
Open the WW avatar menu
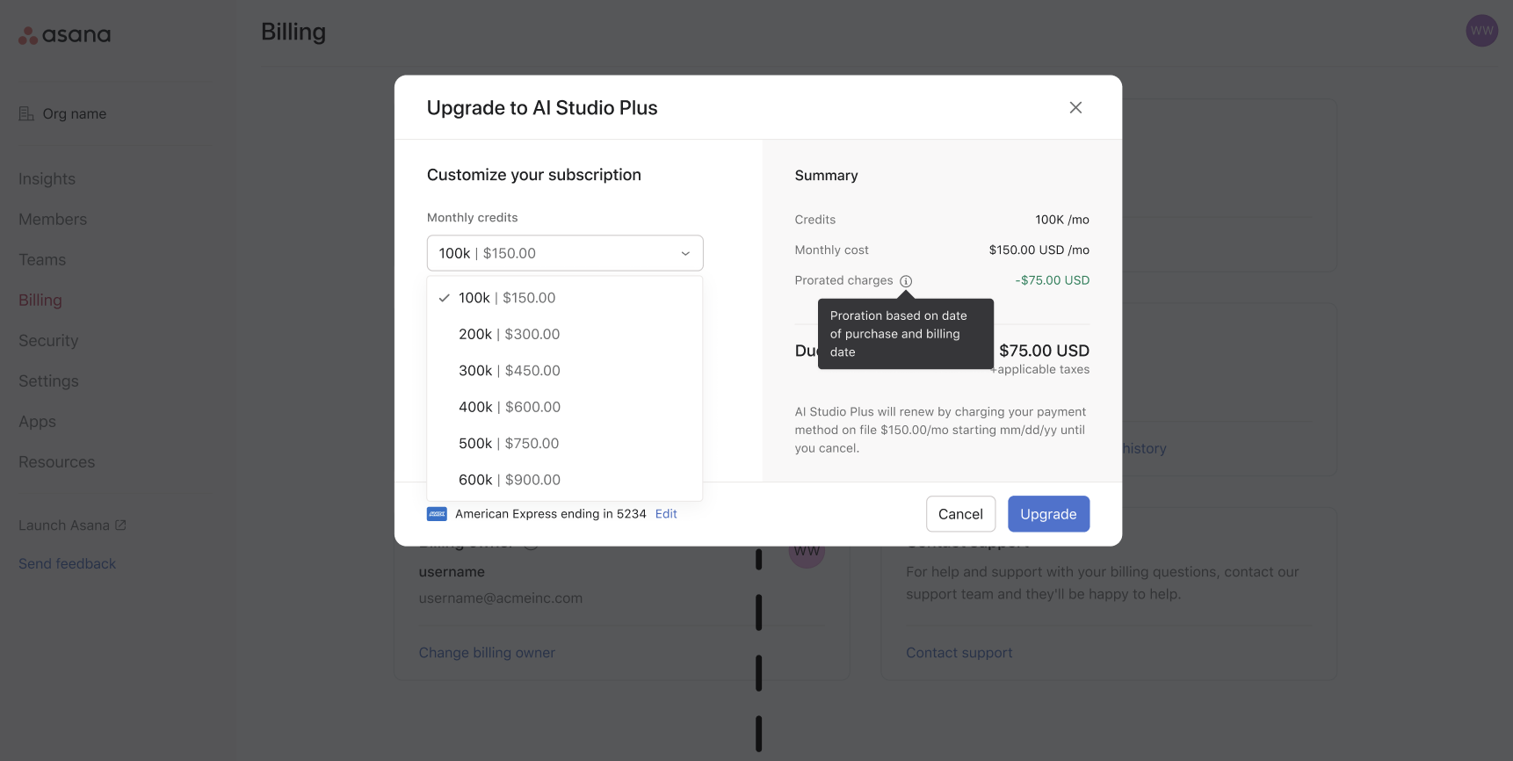point(1481,30)
